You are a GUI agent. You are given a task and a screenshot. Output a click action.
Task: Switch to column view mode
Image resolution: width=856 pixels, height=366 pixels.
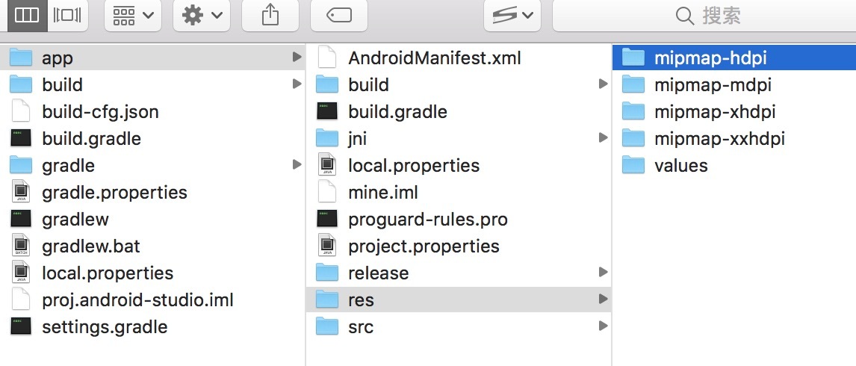click(26, 15)
